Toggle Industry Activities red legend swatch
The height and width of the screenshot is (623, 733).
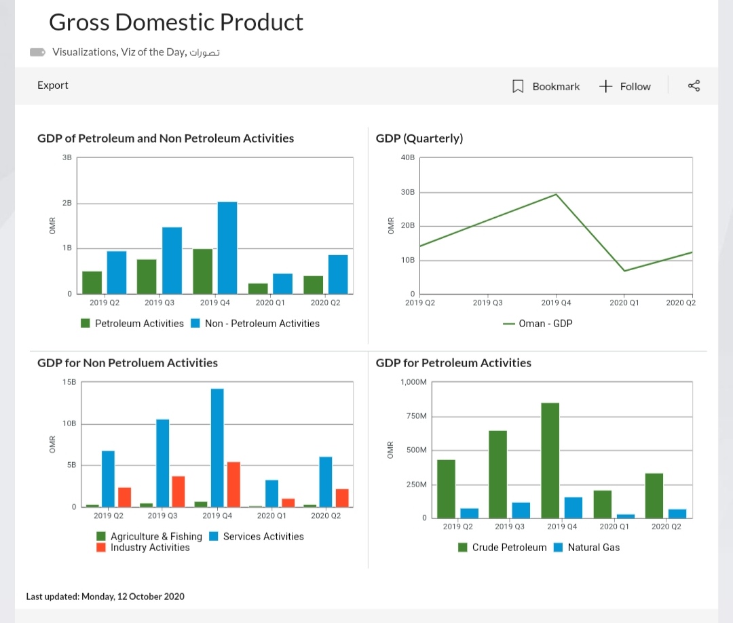coord(101,547)
